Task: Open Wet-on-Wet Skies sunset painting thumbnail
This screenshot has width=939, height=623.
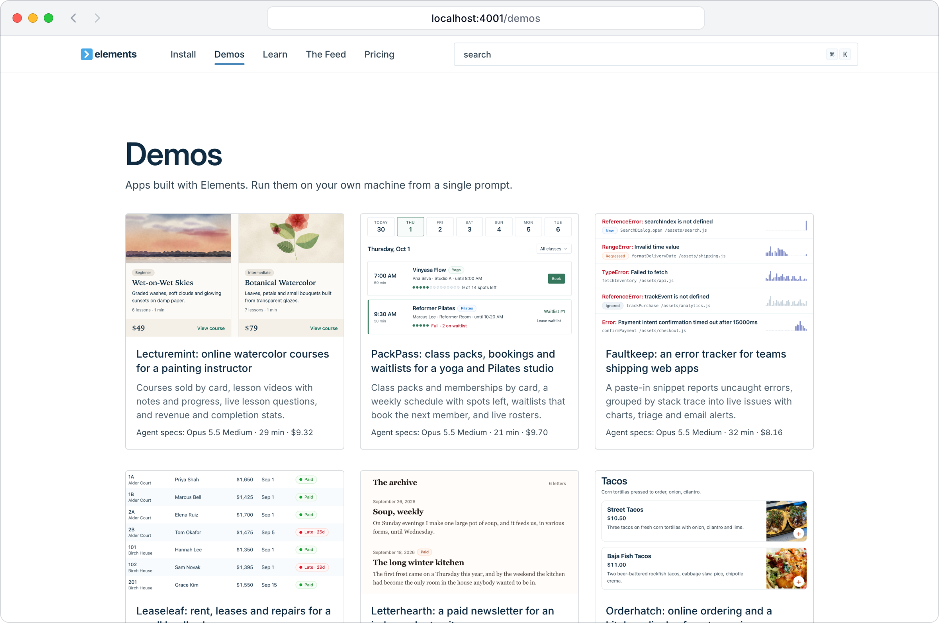Action: [178, 238]
